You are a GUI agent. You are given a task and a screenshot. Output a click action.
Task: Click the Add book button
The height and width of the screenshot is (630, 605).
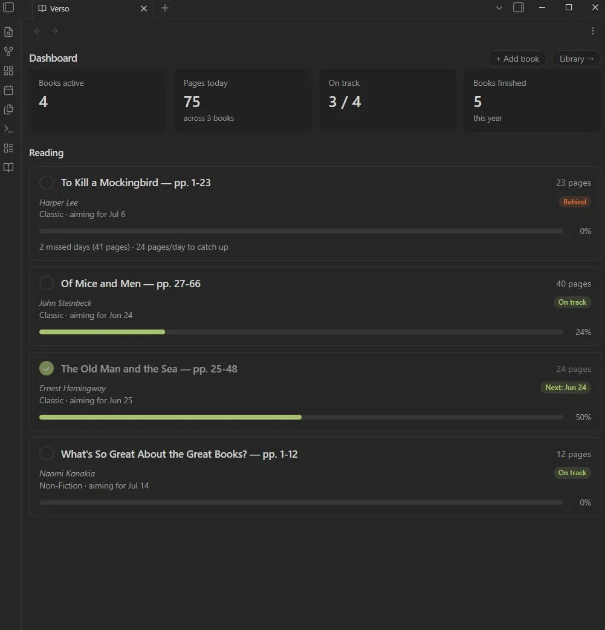click(517, 59)
